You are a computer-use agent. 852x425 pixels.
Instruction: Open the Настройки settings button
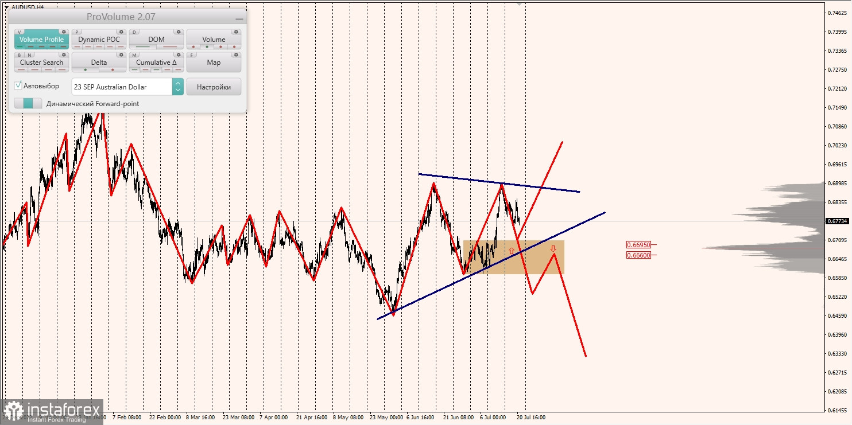[x=214, y=87]
